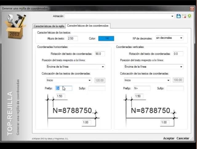The width and height of the screenshot is (197, 149).
Task: Click the 1.50 offset field in vertical diagram
Action: [139, 96]
